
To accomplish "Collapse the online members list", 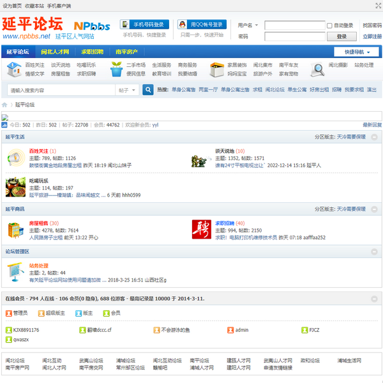I will tap(374, 299).
